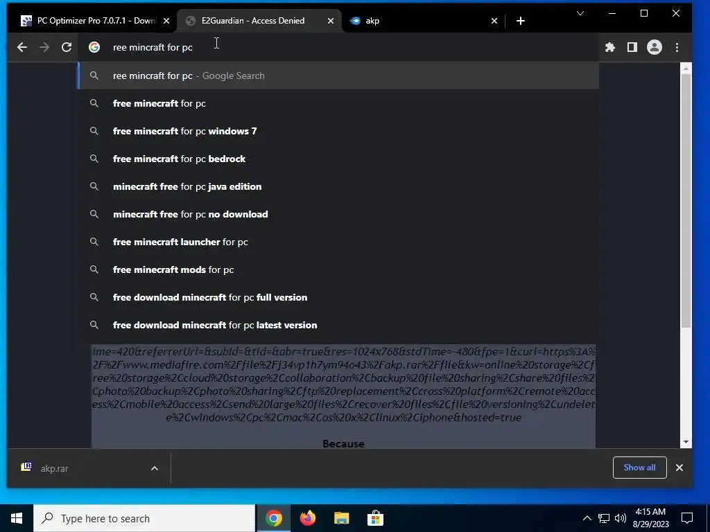Toggle the browser side panel icon
This screenshot has width=710, height=532.
tap(632, 47)
